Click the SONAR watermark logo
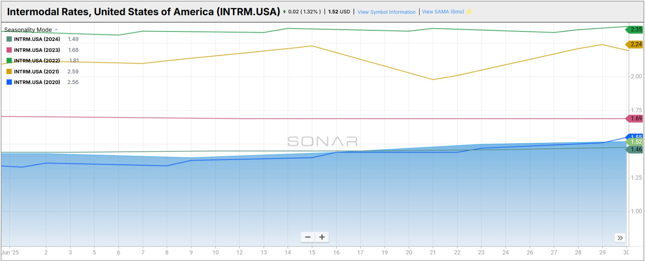645x261 pixels. click(x=322, y=141)
